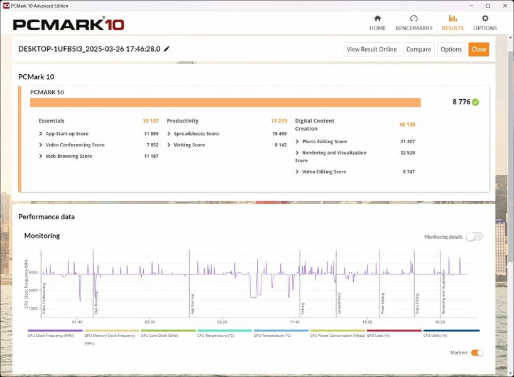Click the Photo Editing score 21 307
The image size is (514, 377).
point(407,141)
